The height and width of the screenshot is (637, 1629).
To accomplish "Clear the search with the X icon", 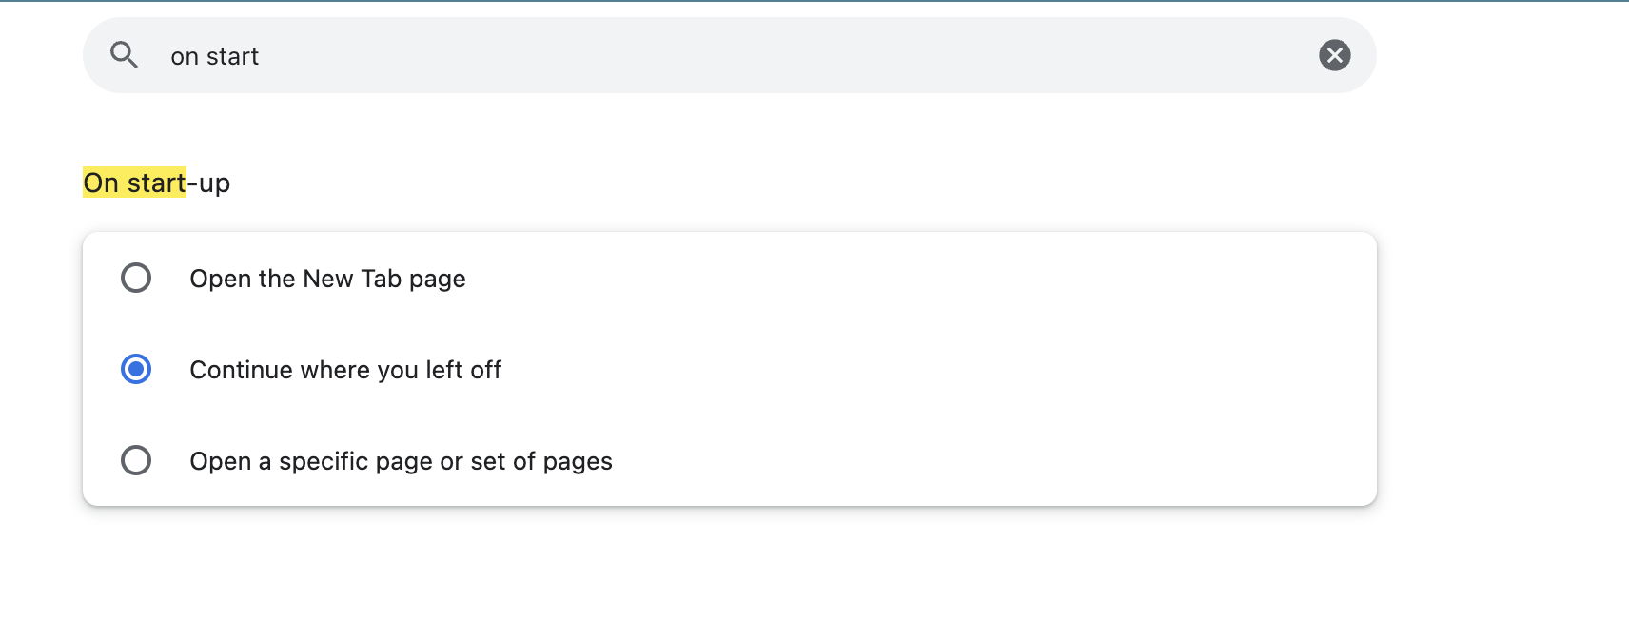I will 1334,55.
